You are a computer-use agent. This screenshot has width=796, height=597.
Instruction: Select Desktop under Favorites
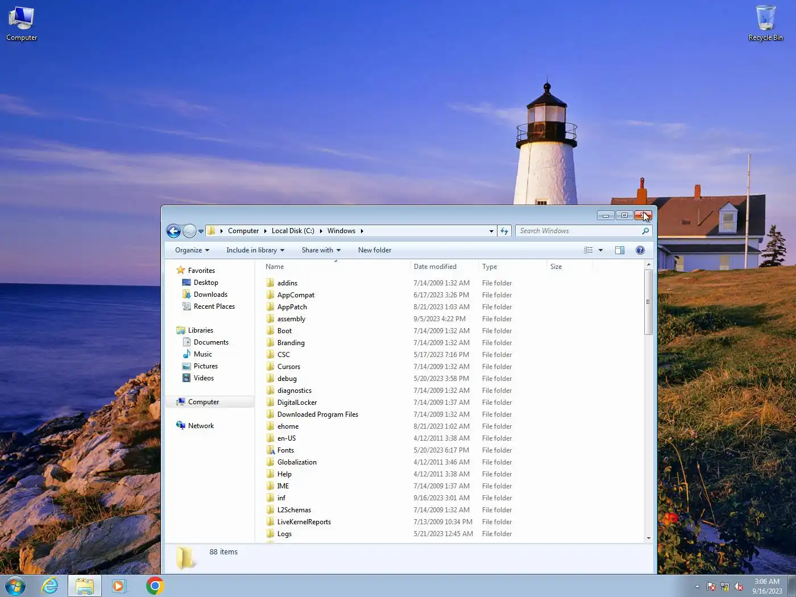point(206,283)
